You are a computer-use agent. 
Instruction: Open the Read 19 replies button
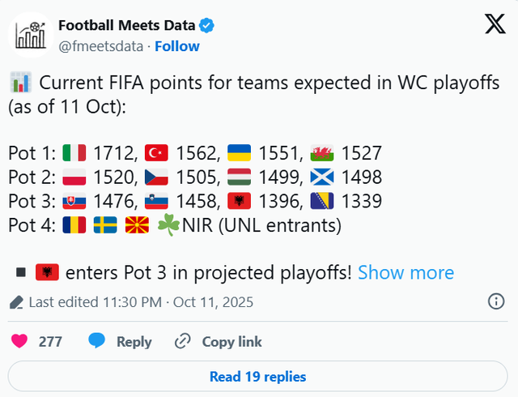point(258,377)
